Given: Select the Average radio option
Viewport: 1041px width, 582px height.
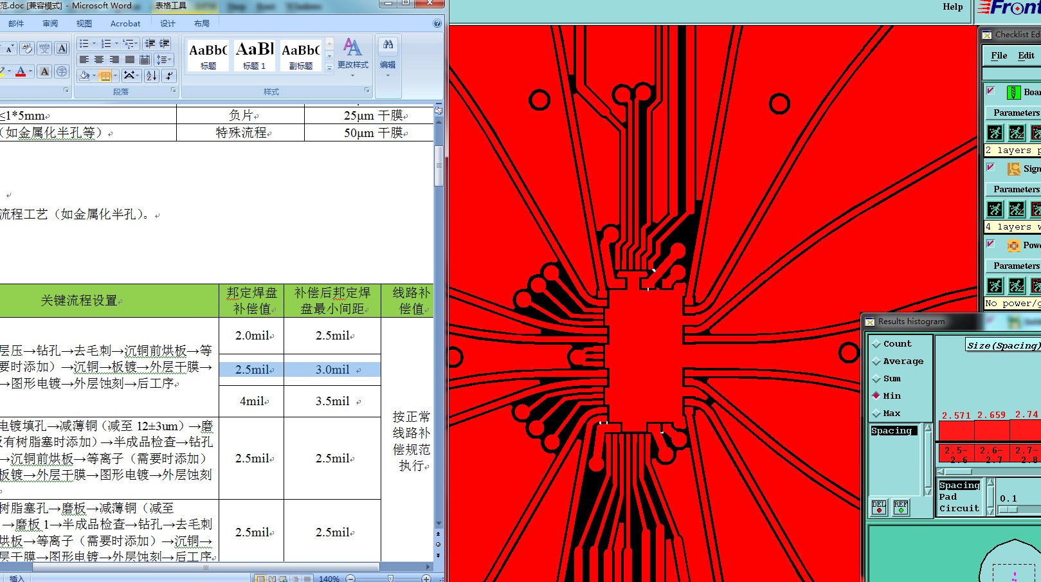Looking at the screenshot, I should click(898, 361).
